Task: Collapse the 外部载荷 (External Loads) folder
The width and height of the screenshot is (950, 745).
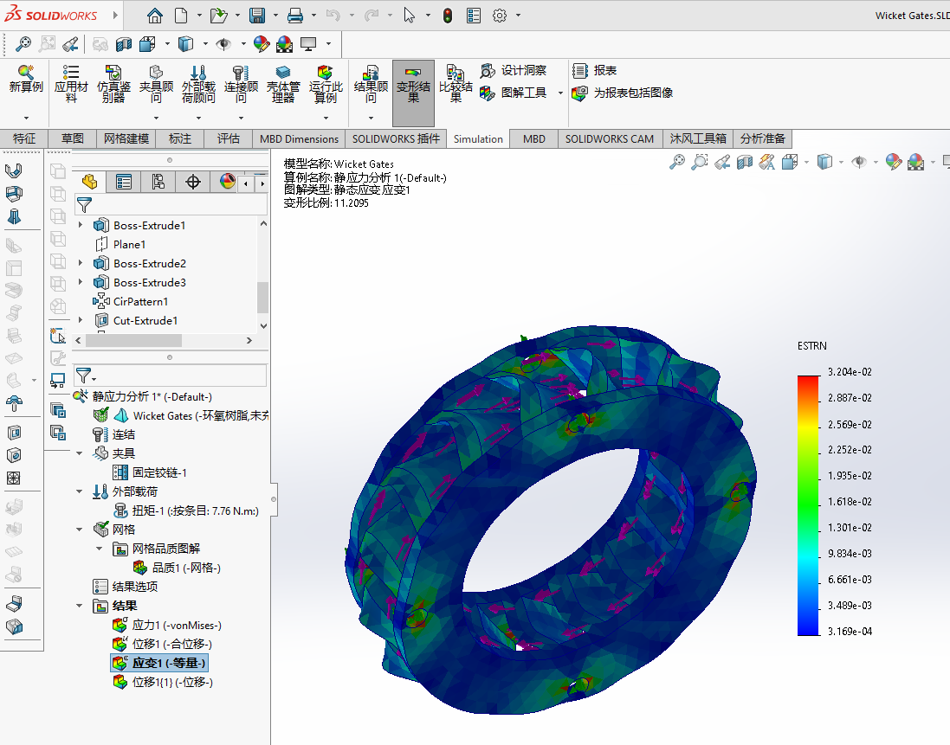Action: click(x=80, y=491)
